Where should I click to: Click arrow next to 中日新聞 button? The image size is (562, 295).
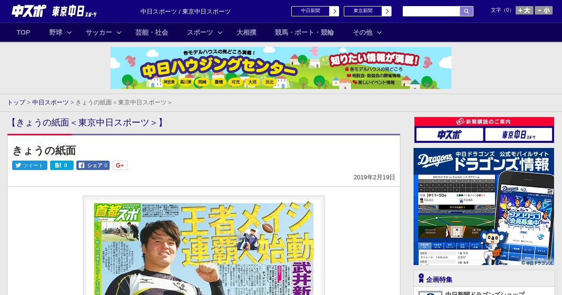(x=334, y=11)
